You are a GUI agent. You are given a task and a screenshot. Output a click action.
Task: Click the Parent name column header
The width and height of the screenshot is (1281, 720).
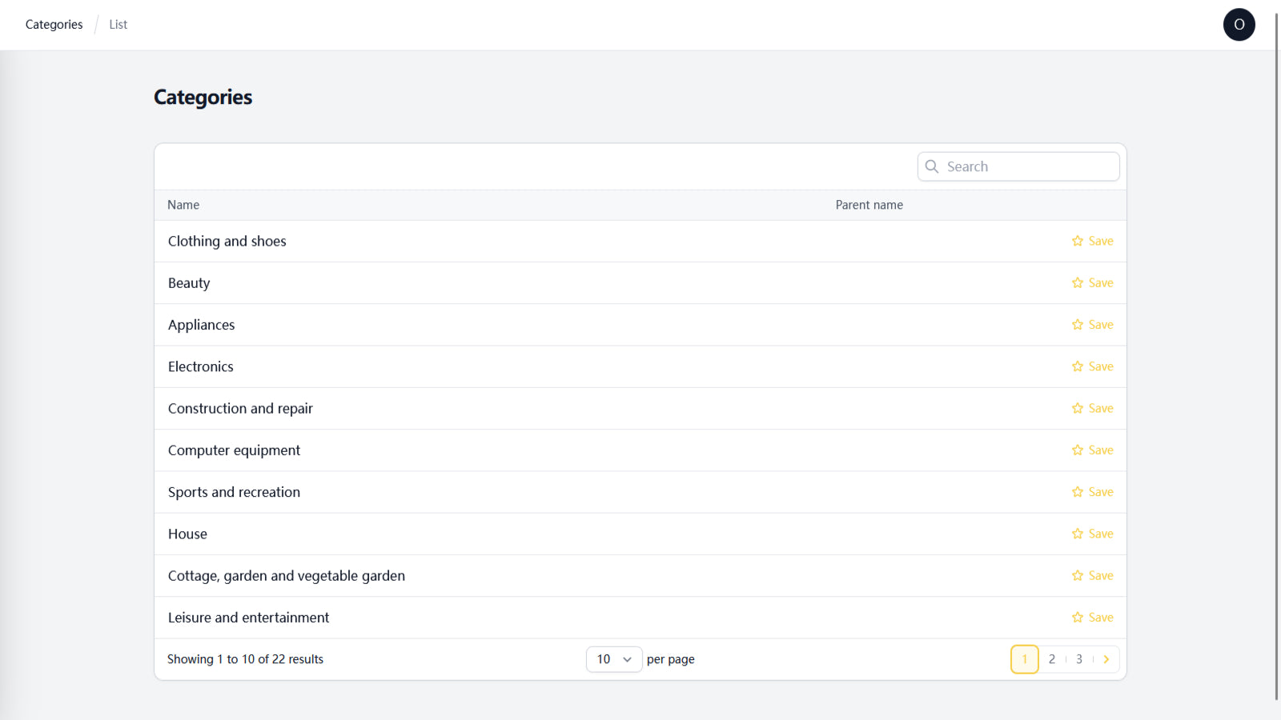click(869, 205)
